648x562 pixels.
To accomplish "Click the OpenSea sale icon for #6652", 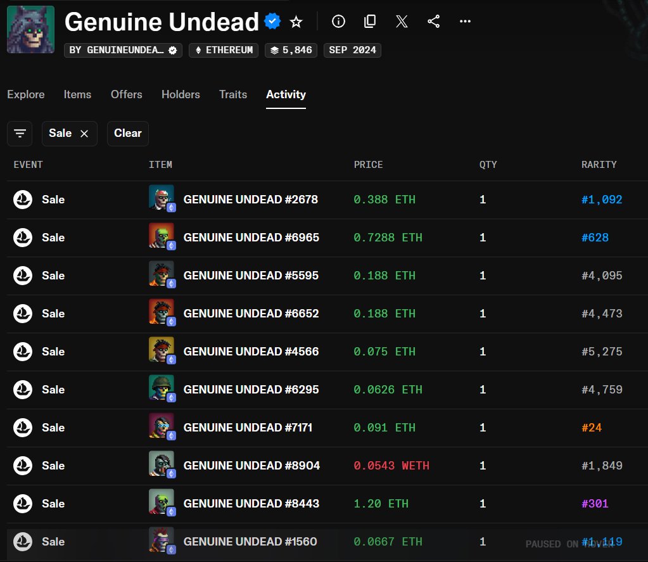I will pyautogui.click(x=23, y=314).
